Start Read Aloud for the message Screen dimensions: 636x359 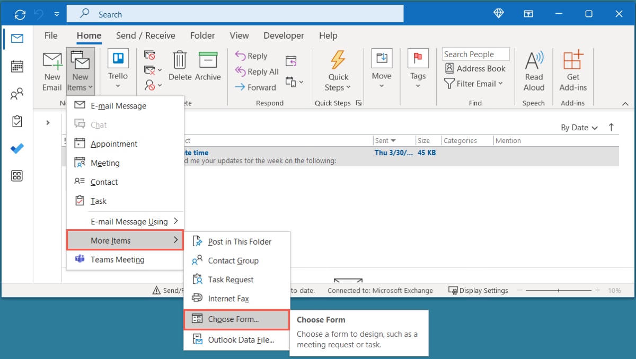tap(533, 69)
